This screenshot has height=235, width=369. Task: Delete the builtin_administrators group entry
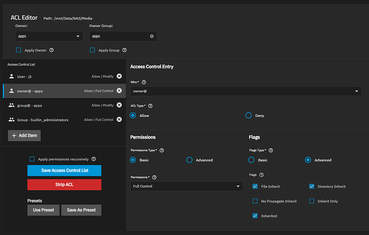[119, 120]
